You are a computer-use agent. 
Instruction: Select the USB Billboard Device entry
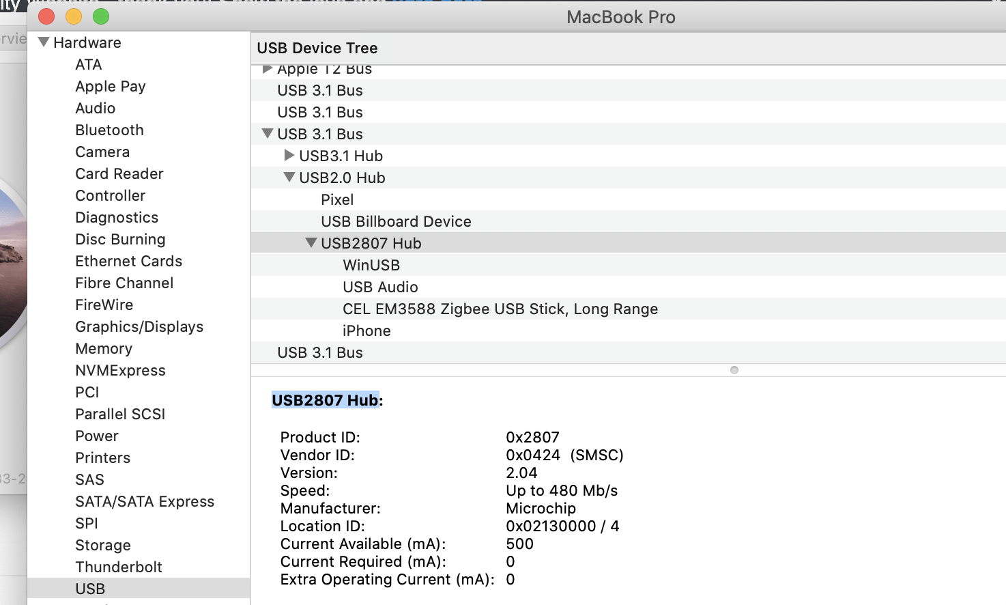396,221
